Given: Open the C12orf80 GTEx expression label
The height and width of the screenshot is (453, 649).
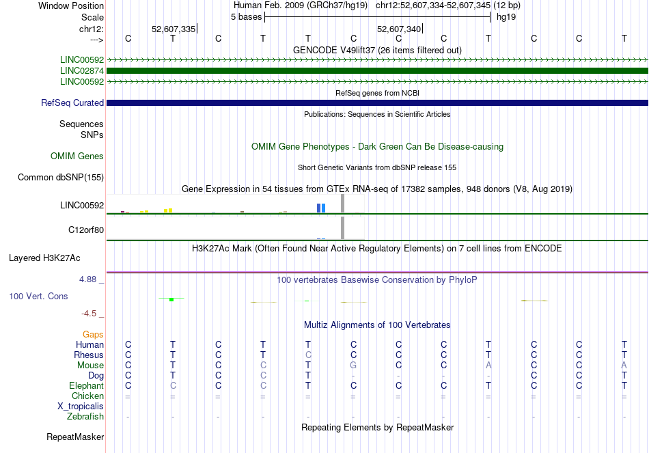Looking at the screenshot, I should pos(86,230).
